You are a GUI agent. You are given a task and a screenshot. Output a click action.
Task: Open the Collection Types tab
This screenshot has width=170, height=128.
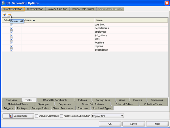pos(153,104)
